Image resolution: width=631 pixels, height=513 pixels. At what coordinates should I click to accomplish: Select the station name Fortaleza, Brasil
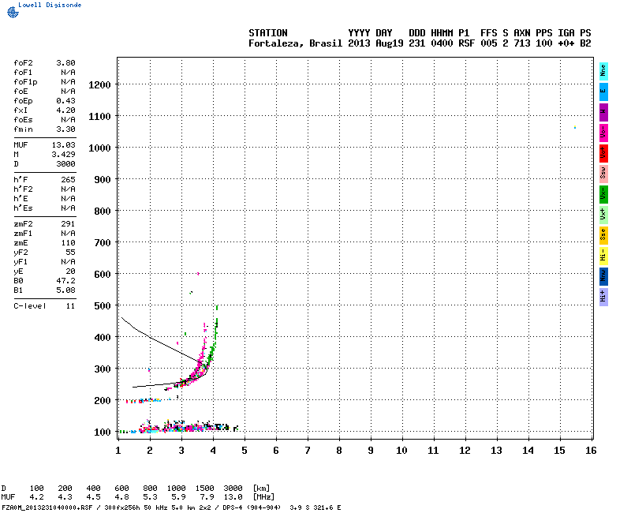[x=295, y=43]
